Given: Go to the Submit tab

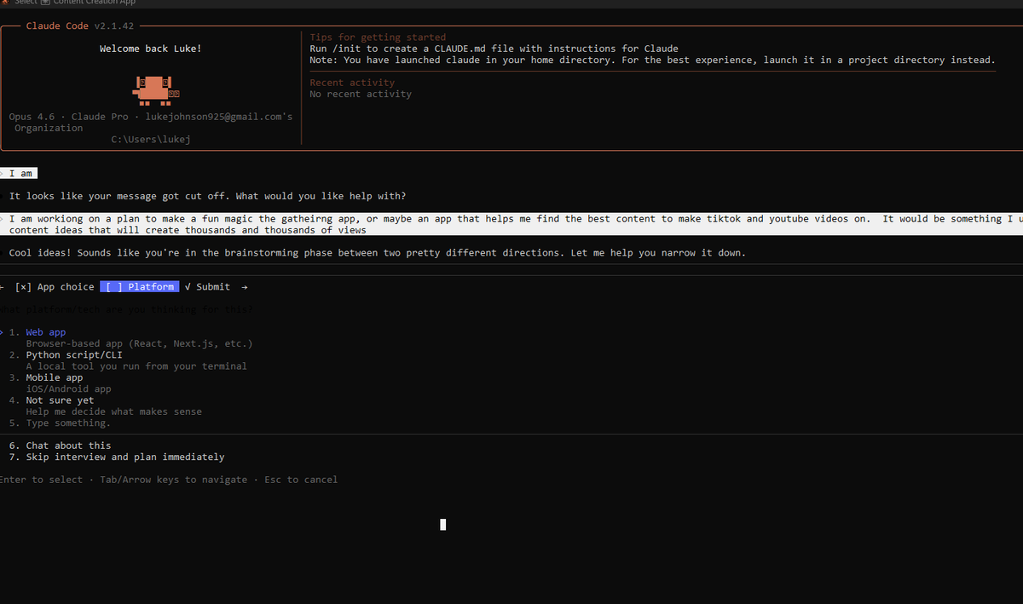Looking at the screenshot, I should 207,287.
